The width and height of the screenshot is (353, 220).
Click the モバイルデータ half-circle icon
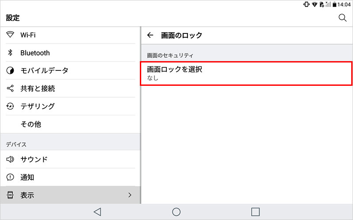click(x=10, y=70)
